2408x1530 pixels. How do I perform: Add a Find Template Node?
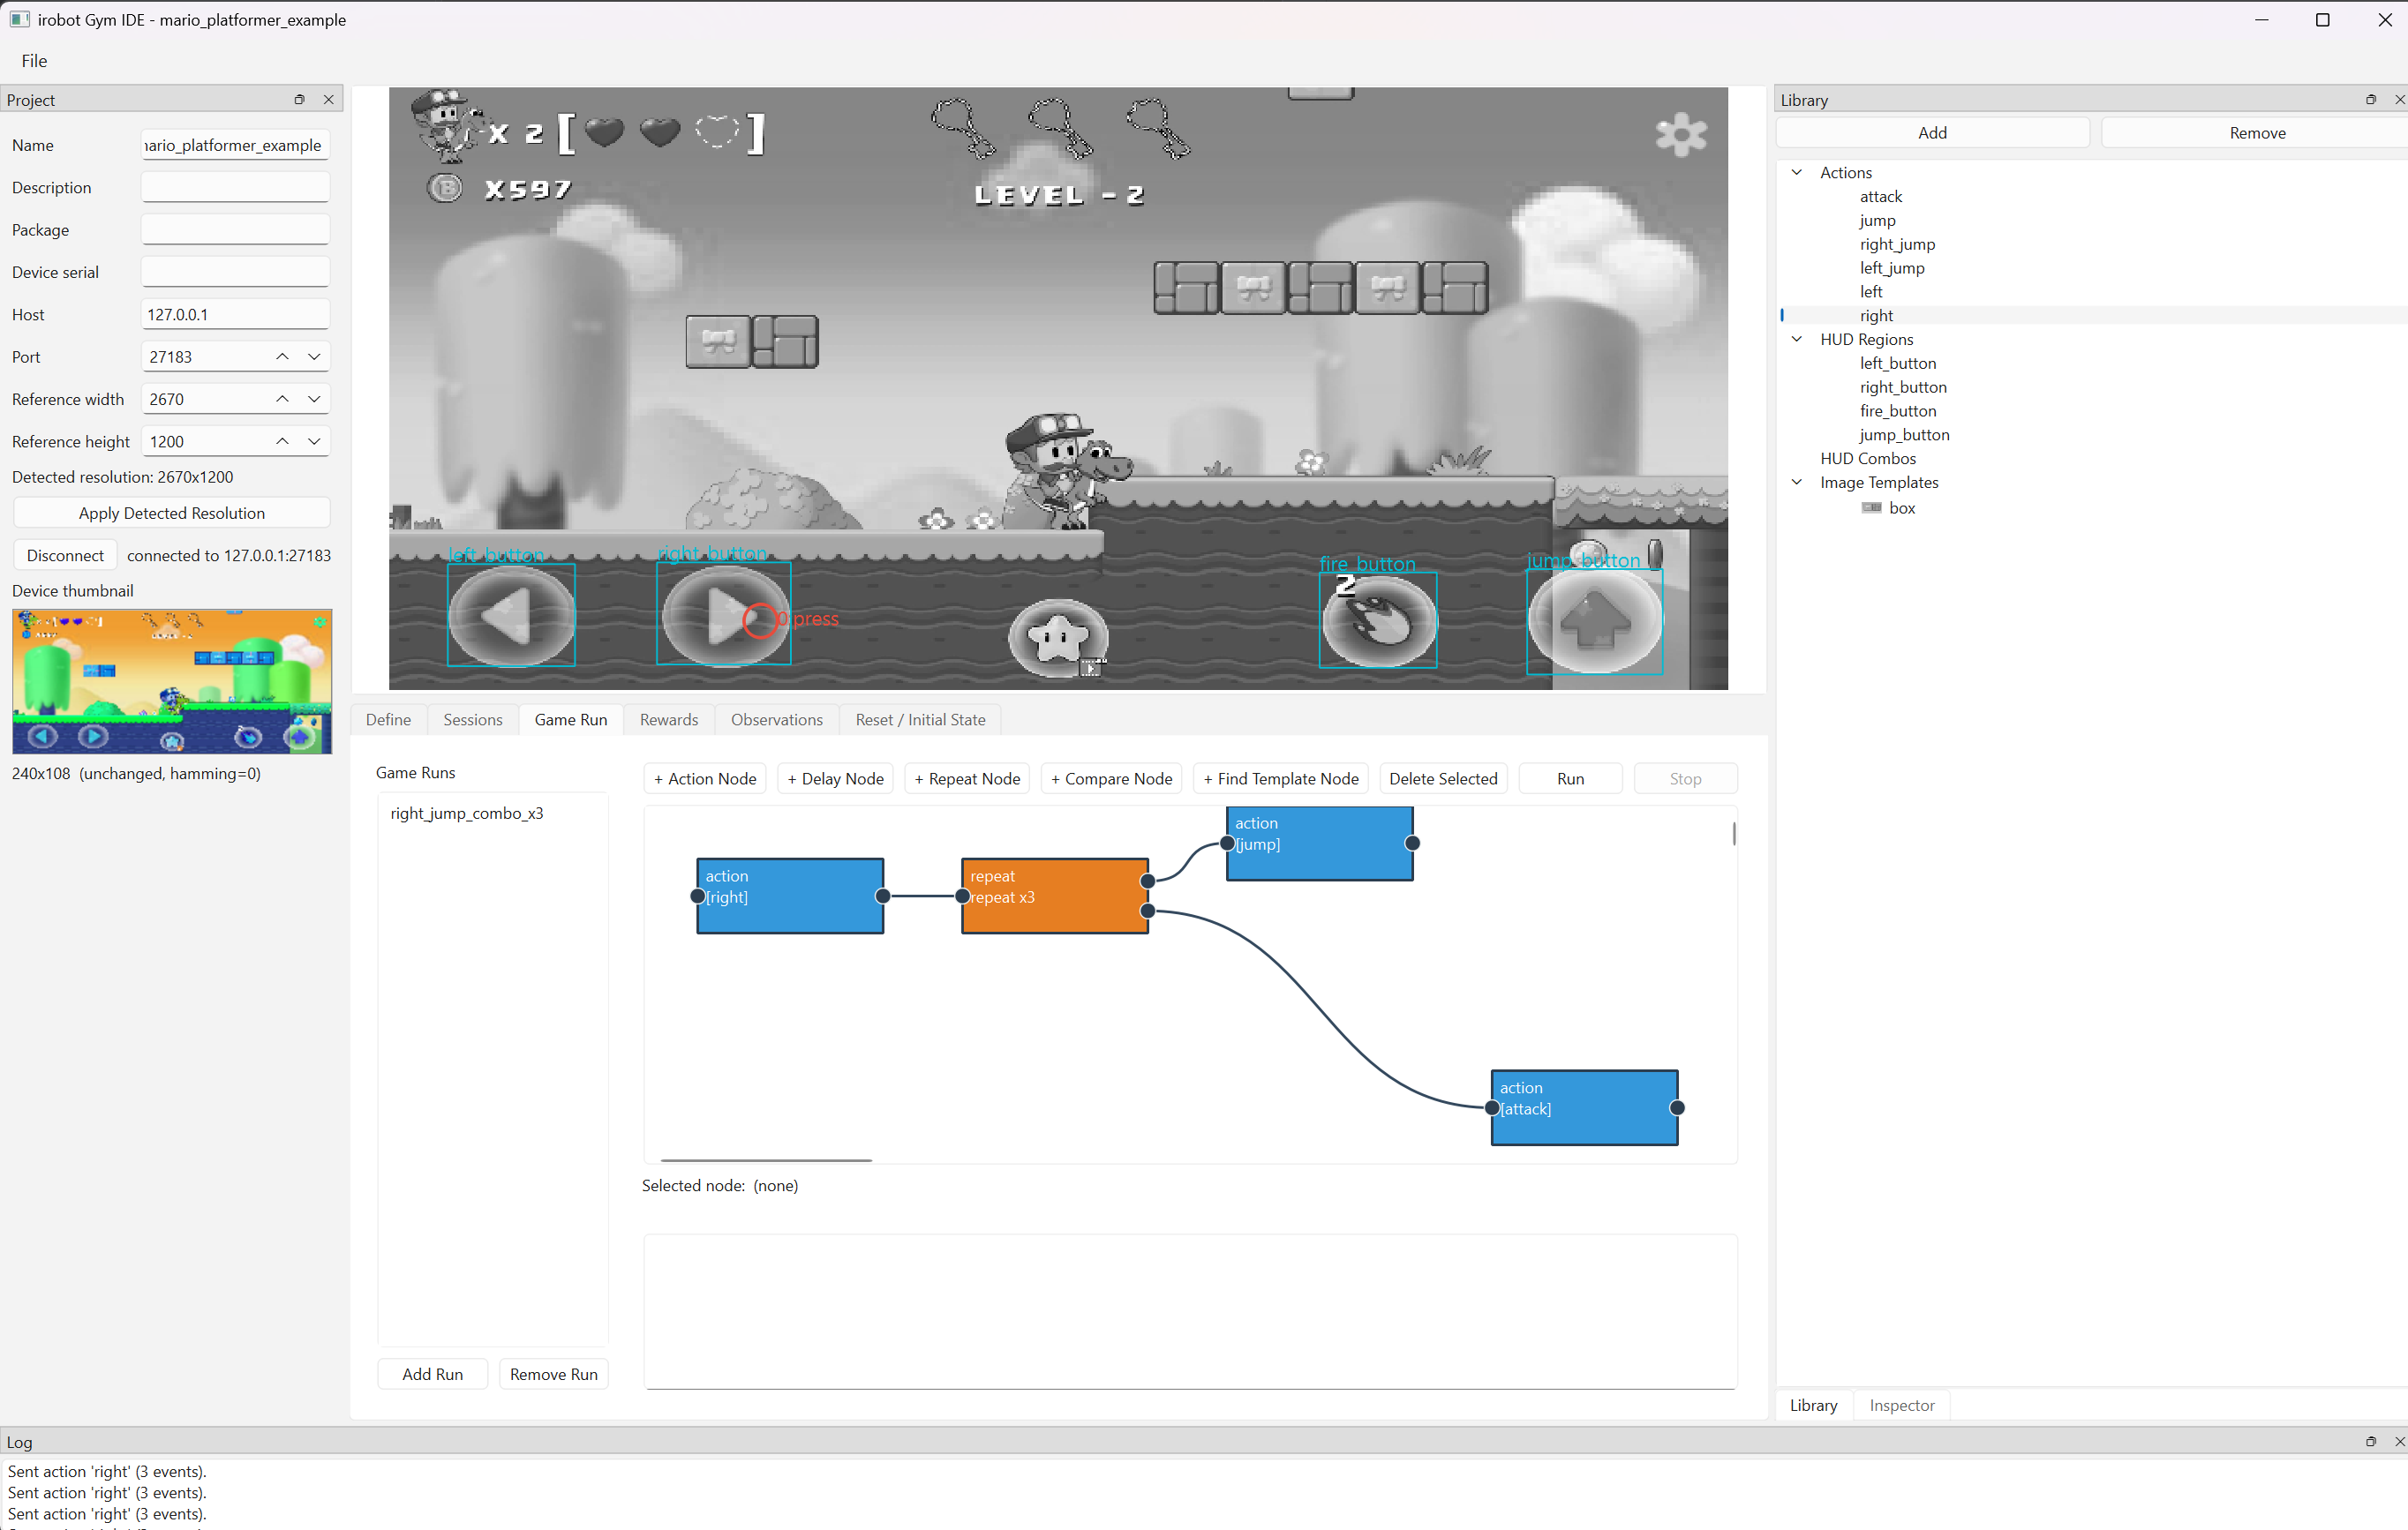click(1281, 778)
